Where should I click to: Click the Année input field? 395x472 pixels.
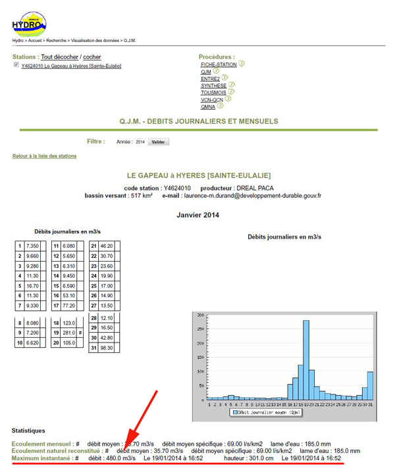point(140,142)
